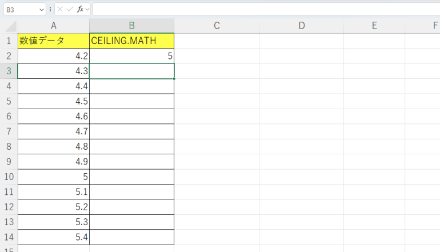
Task: Expand the formula bar function chevron
Action: tap(87, 10)
